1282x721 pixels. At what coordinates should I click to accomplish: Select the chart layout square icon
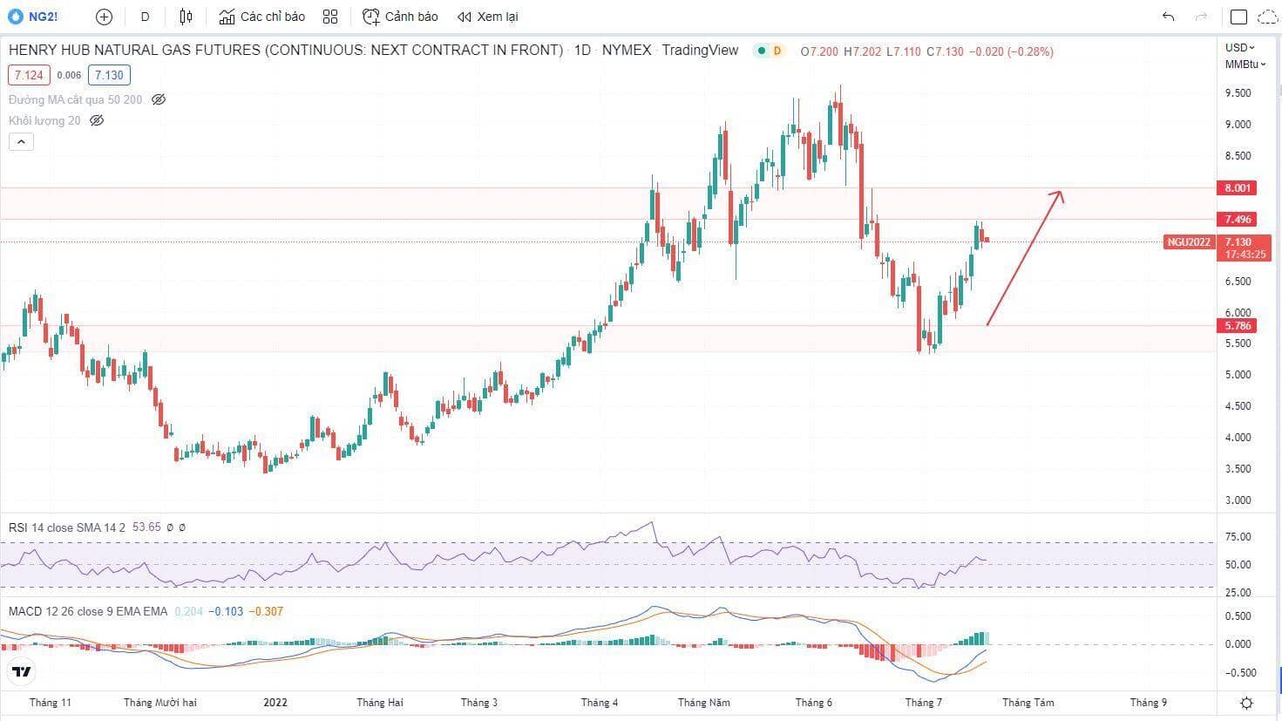[x=1238, y=17]
